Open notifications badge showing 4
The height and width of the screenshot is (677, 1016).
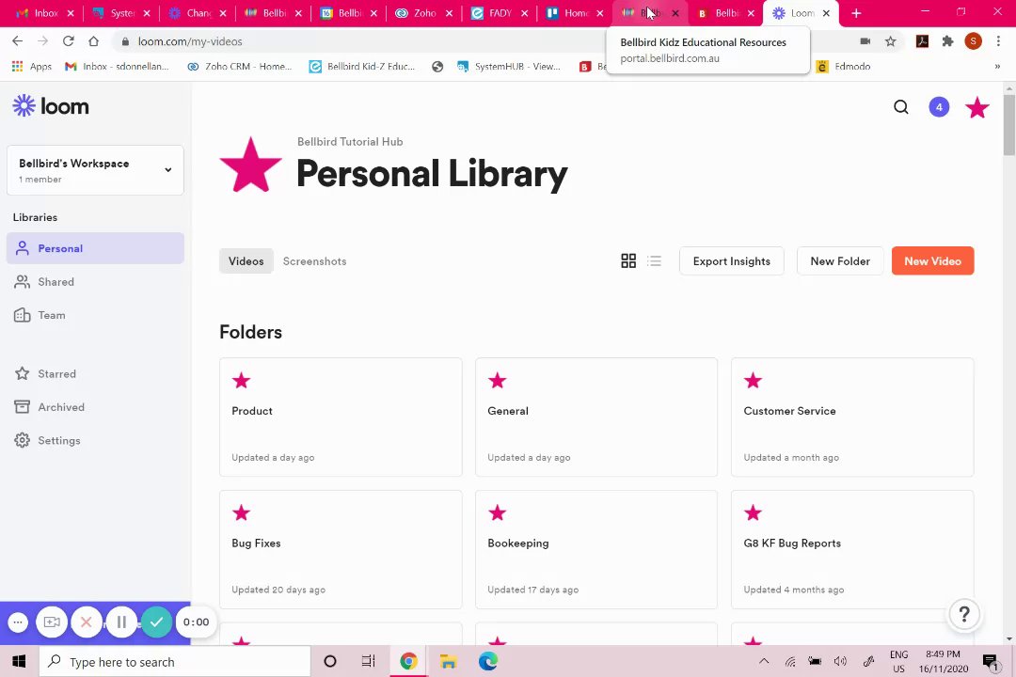pos(939,107)
